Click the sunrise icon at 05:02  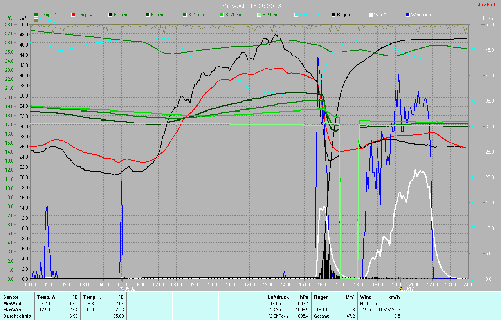tap(122, 289)
